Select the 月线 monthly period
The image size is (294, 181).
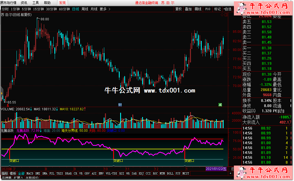pyautogui.click(x=94, y=9)
